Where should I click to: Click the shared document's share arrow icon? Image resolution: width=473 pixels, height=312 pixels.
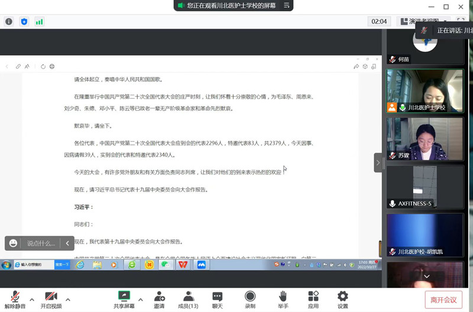(357, 66)
